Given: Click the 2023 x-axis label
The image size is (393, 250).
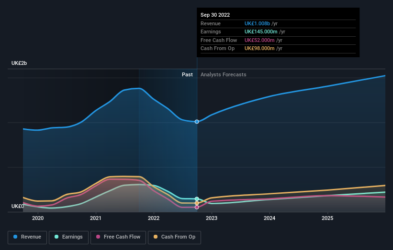Looking at the screenshot, I should (x=212, y=218).
